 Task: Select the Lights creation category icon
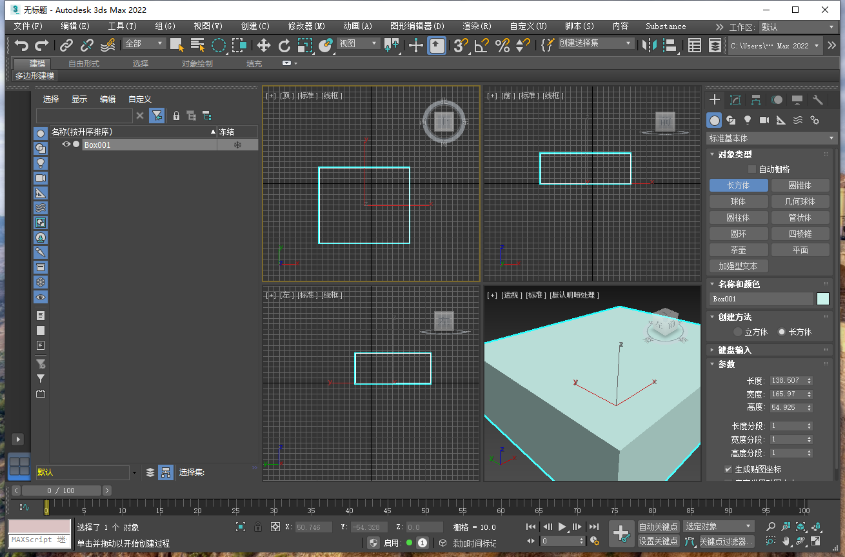[748, 120]
